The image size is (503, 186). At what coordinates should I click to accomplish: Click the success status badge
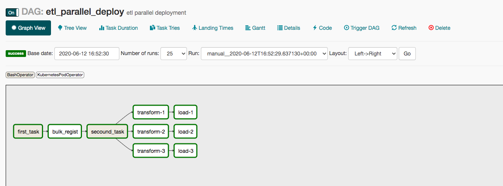(16, 54)
